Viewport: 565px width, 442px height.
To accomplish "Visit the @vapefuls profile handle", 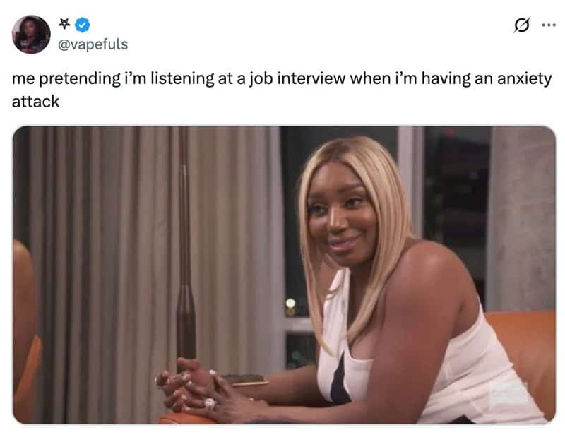I will [93, 44].
